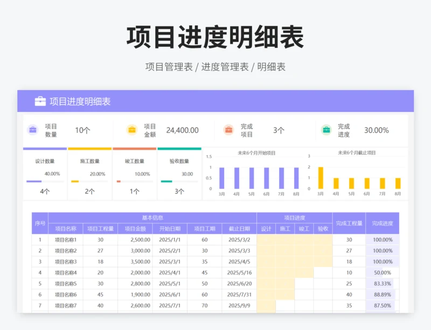Click the 设计 progress column header
Screen dimensions: 431x330
coord(266,229)
